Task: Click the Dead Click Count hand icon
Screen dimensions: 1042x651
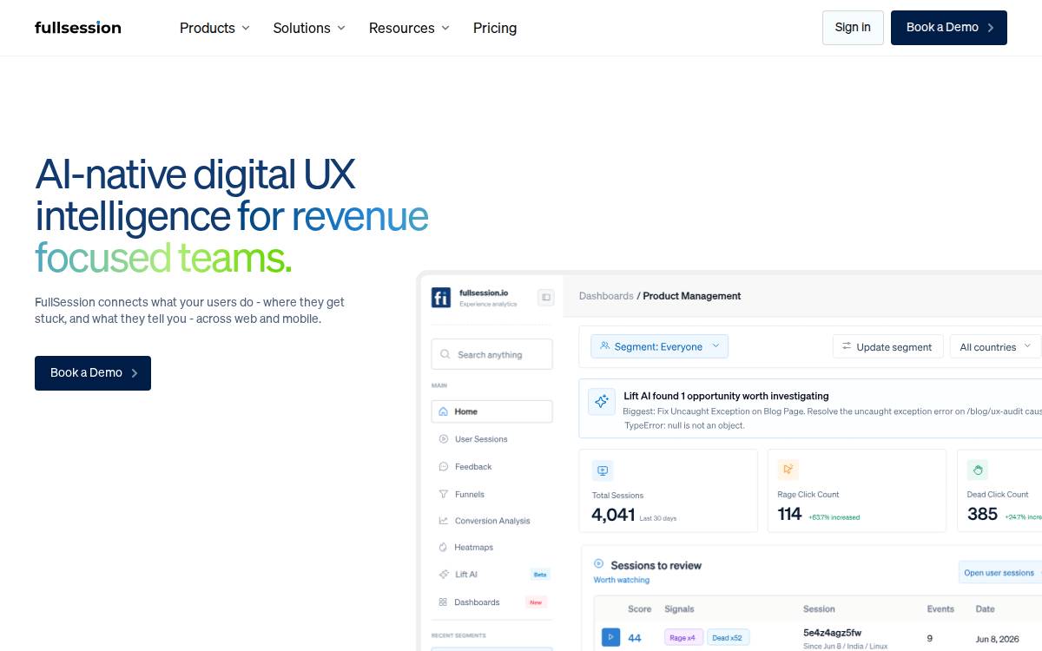Action: point(978,470)
